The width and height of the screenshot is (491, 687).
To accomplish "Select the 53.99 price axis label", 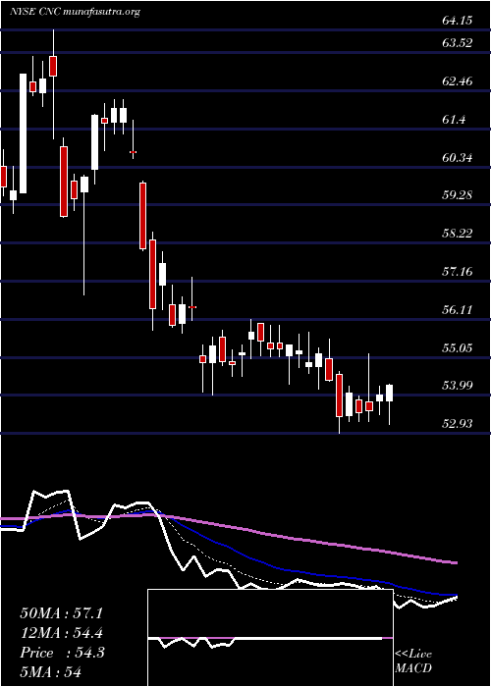I will click(457, 386).
